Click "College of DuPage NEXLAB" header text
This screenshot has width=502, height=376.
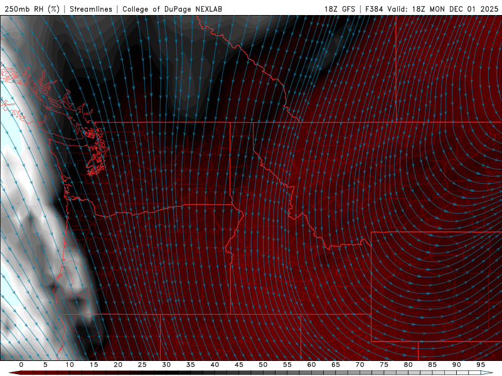tap(172, 9)
